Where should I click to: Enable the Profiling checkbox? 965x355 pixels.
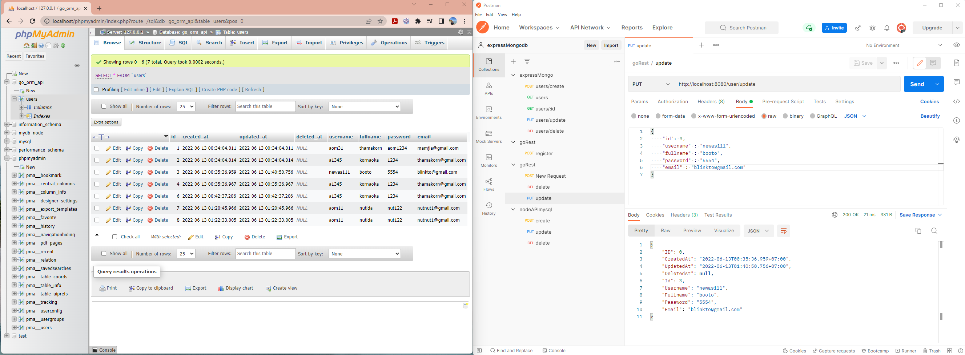click(96, 90)
